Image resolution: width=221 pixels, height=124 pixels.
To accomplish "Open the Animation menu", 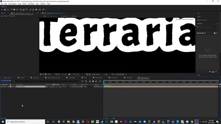I will coord(31,4).
